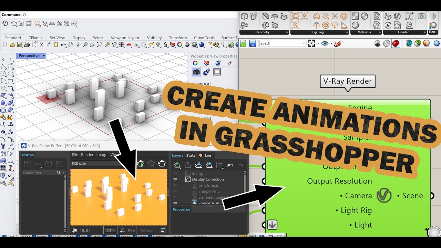Click the Start render teapot in Frame Buffer
441x248 pixels.
(162, 163)
